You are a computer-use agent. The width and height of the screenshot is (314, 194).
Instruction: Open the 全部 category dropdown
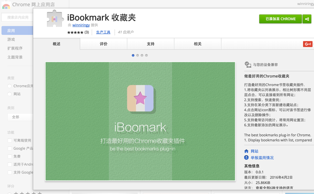[x=20, y=117]
